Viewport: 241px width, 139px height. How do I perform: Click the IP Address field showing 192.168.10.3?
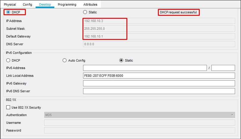(x=159, y=21)
